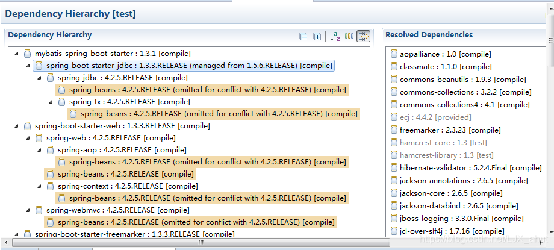
Task: Collapse the spring-tx node
Action: tap(51, 102)
